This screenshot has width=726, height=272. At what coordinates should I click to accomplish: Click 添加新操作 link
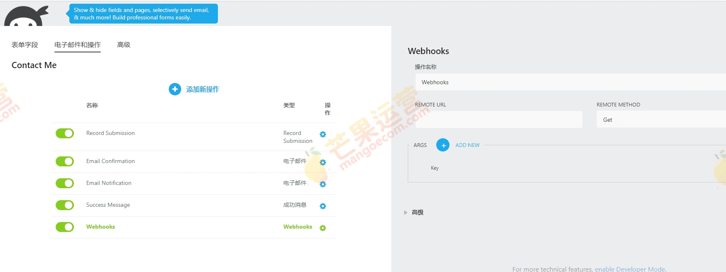pyautogui.click(x=203, y=89)
